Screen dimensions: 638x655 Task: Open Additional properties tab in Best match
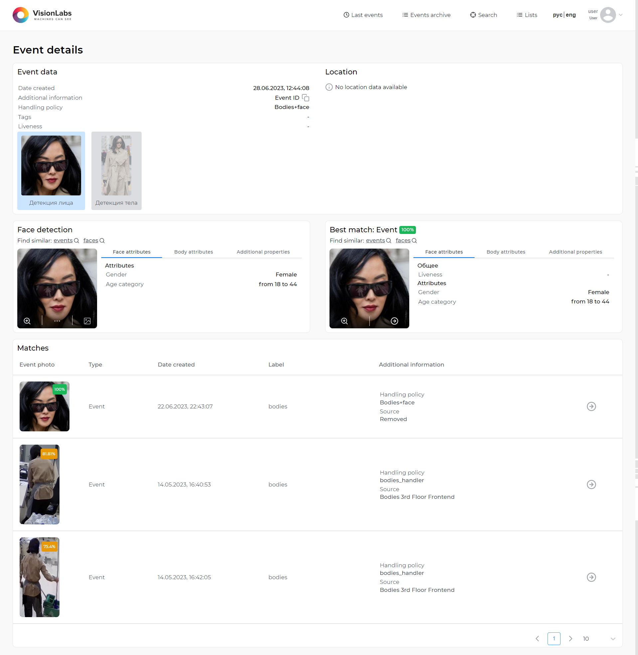[x=575, y=252]
